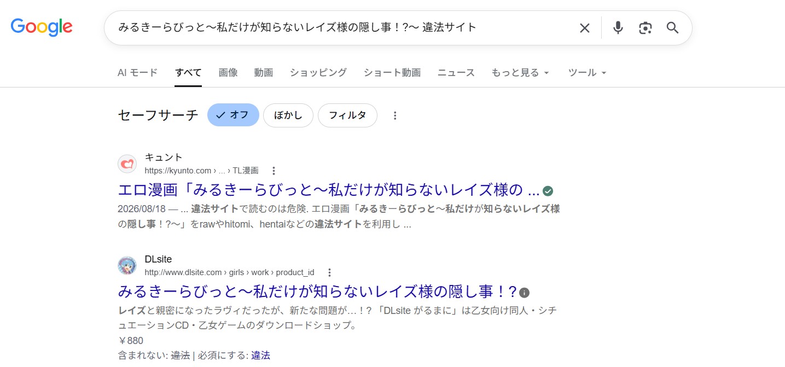
Task: Start voice search with microphone icon
Action: point(618,27)
